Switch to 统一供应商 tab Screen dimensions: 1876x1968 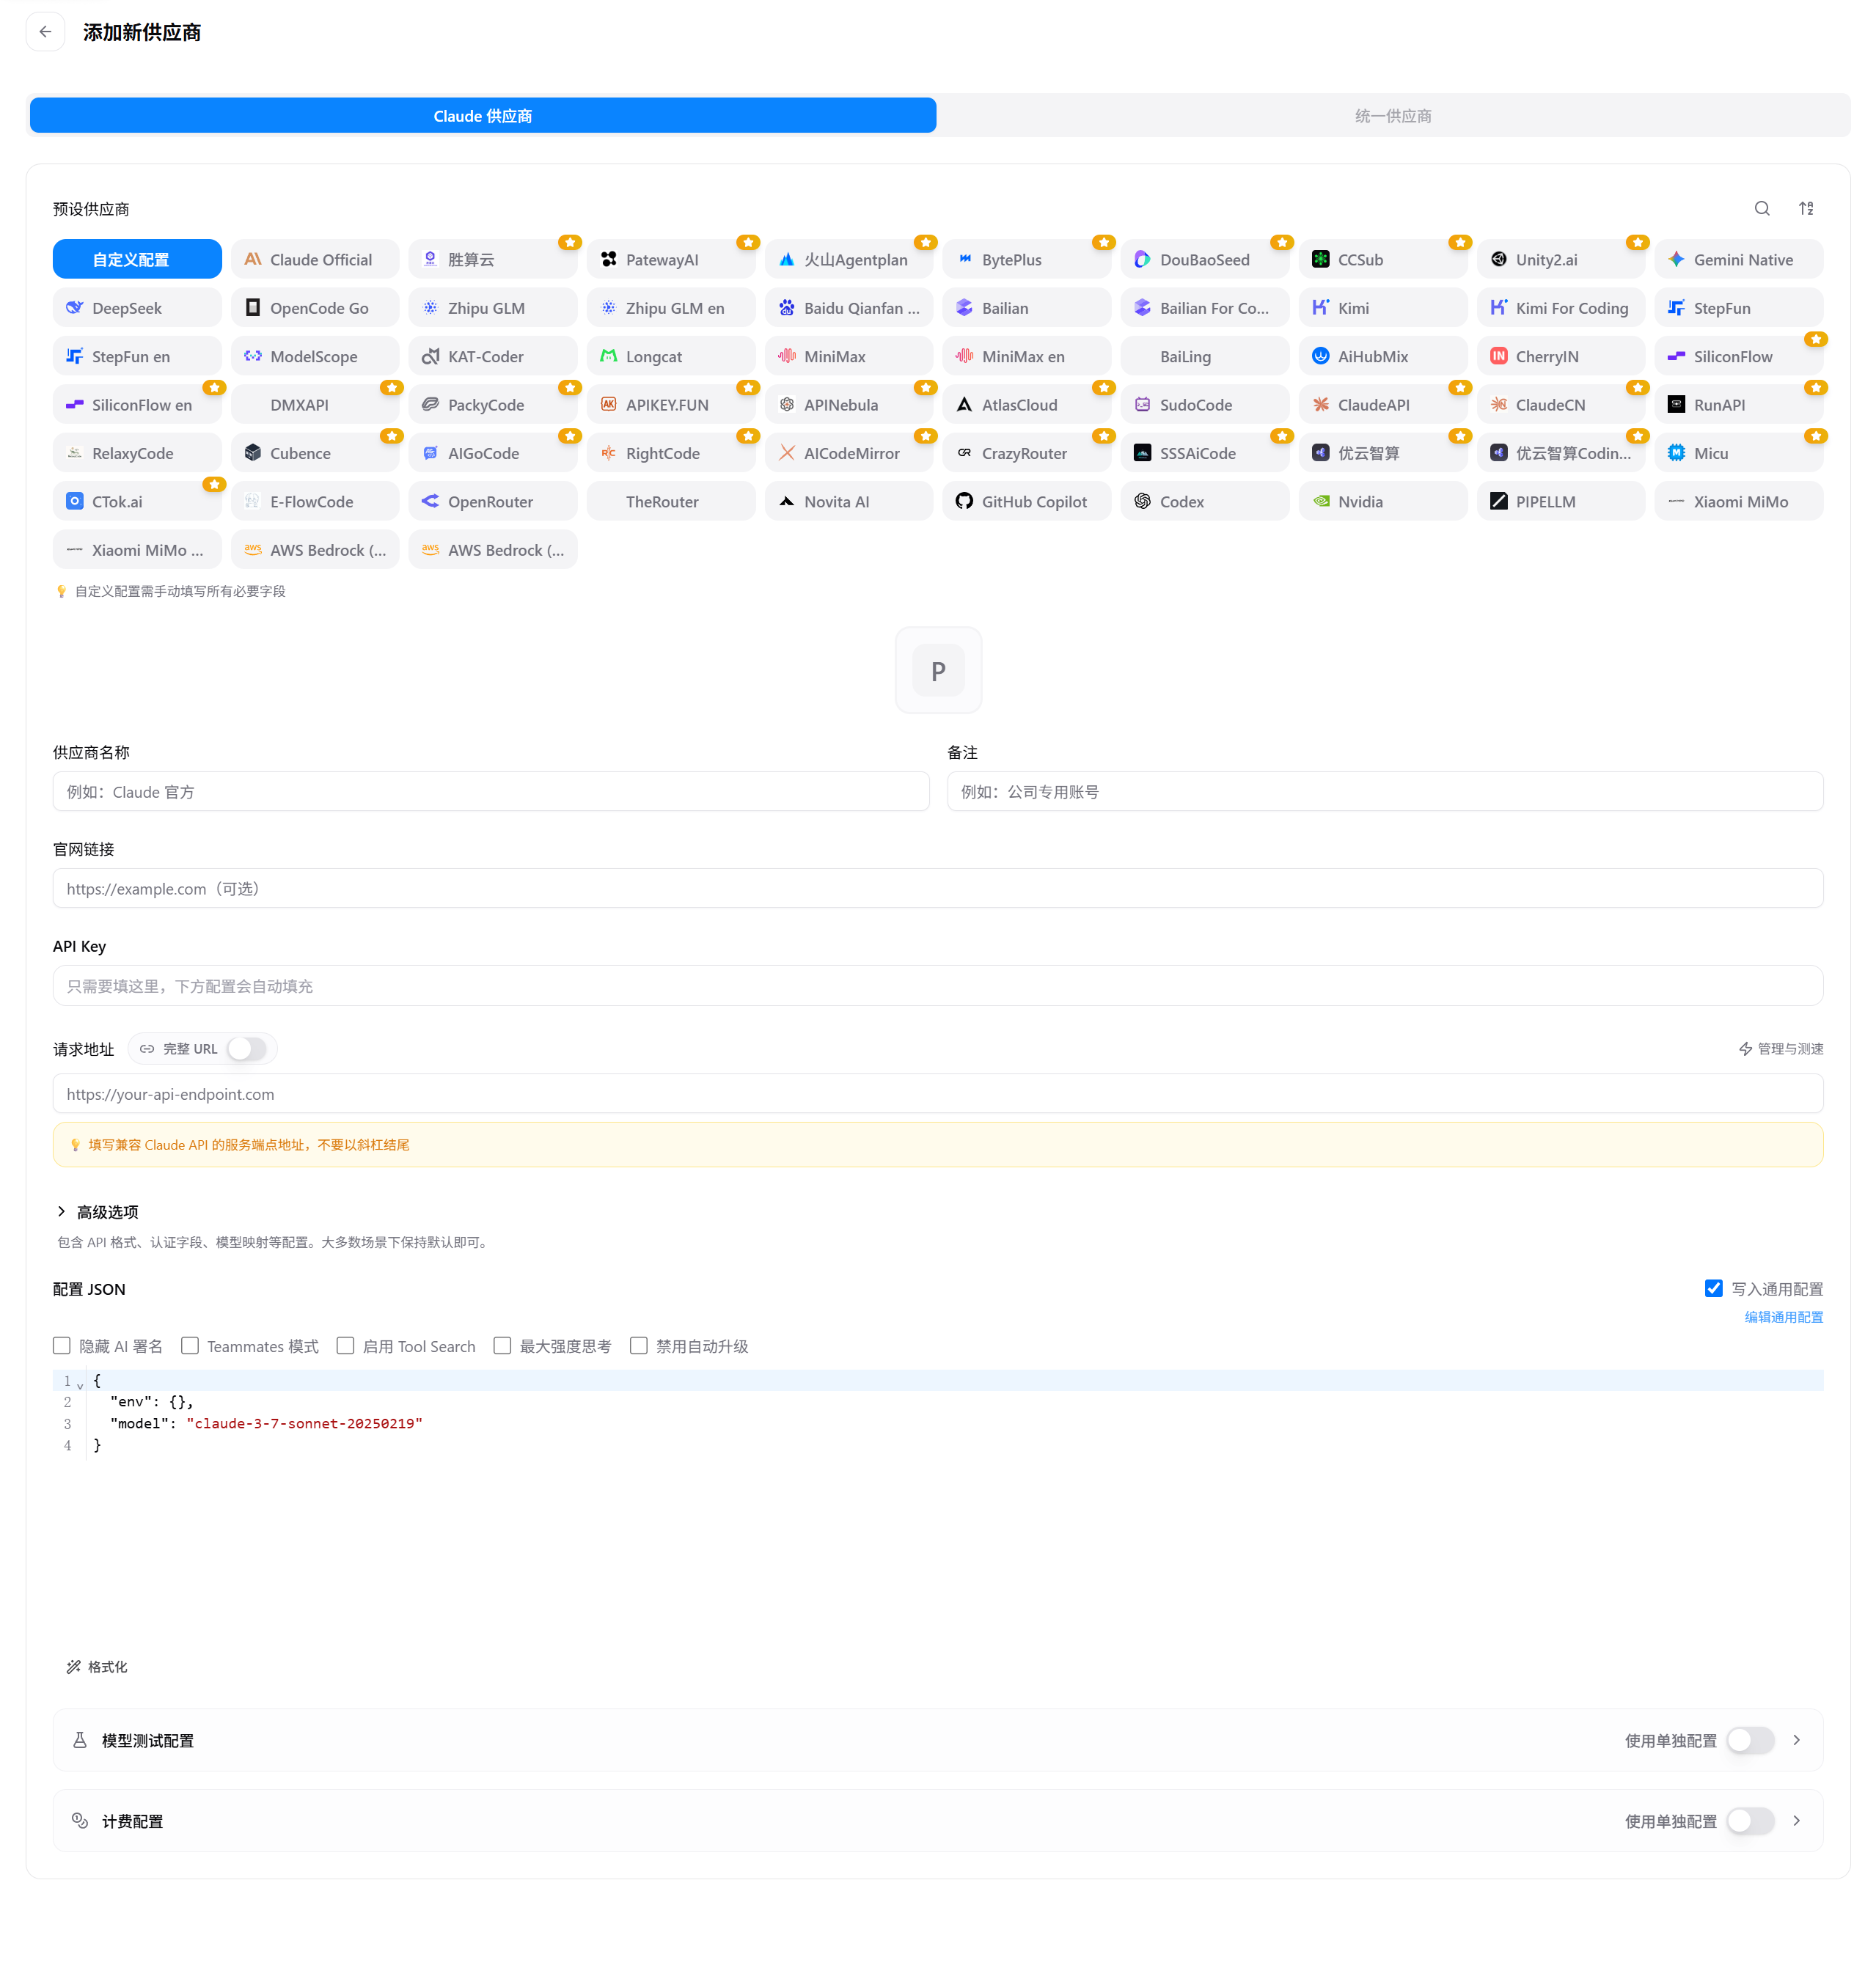(1393, 115)
